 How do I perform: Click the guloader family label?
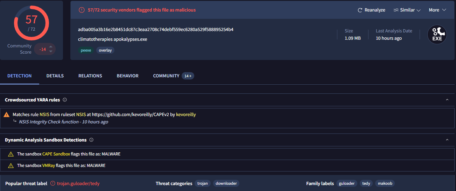pos(347,183)
